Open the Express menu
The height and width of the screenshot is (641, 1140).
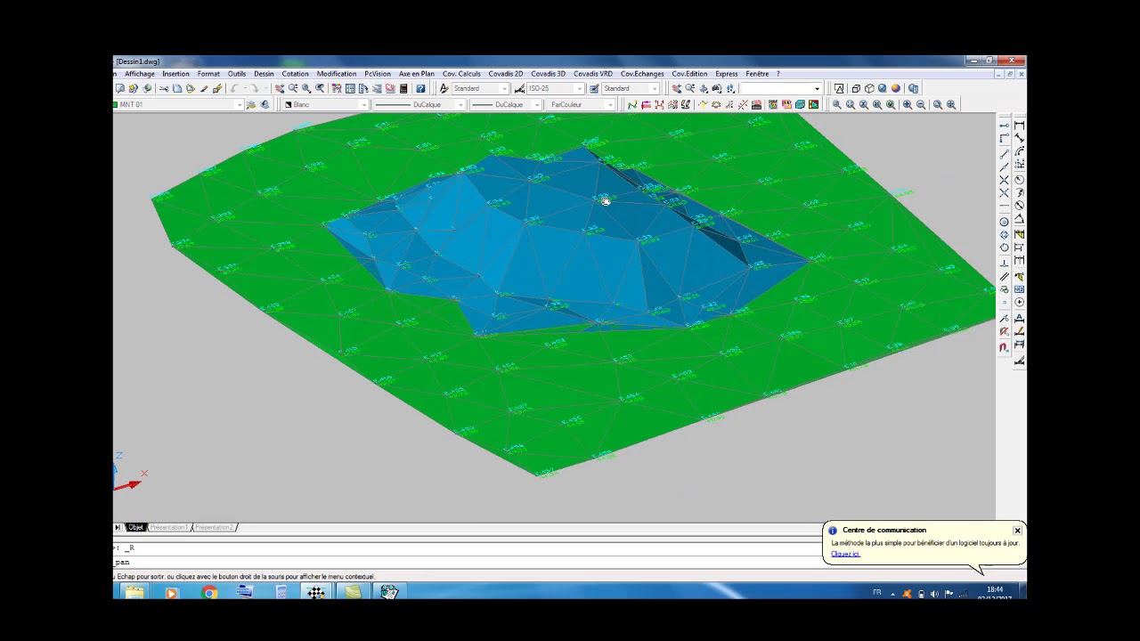(x=726, y=74)
